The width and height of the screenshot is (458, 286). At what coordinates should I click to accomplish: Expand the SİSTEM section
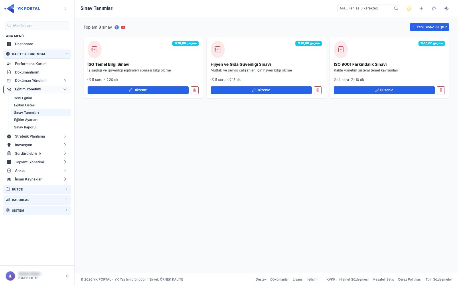(x=37, y=210)
